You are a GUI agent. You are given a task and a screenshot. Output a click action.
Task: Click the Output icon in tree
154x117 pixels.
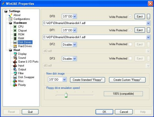pyautogui.click(x=15, y=69)
